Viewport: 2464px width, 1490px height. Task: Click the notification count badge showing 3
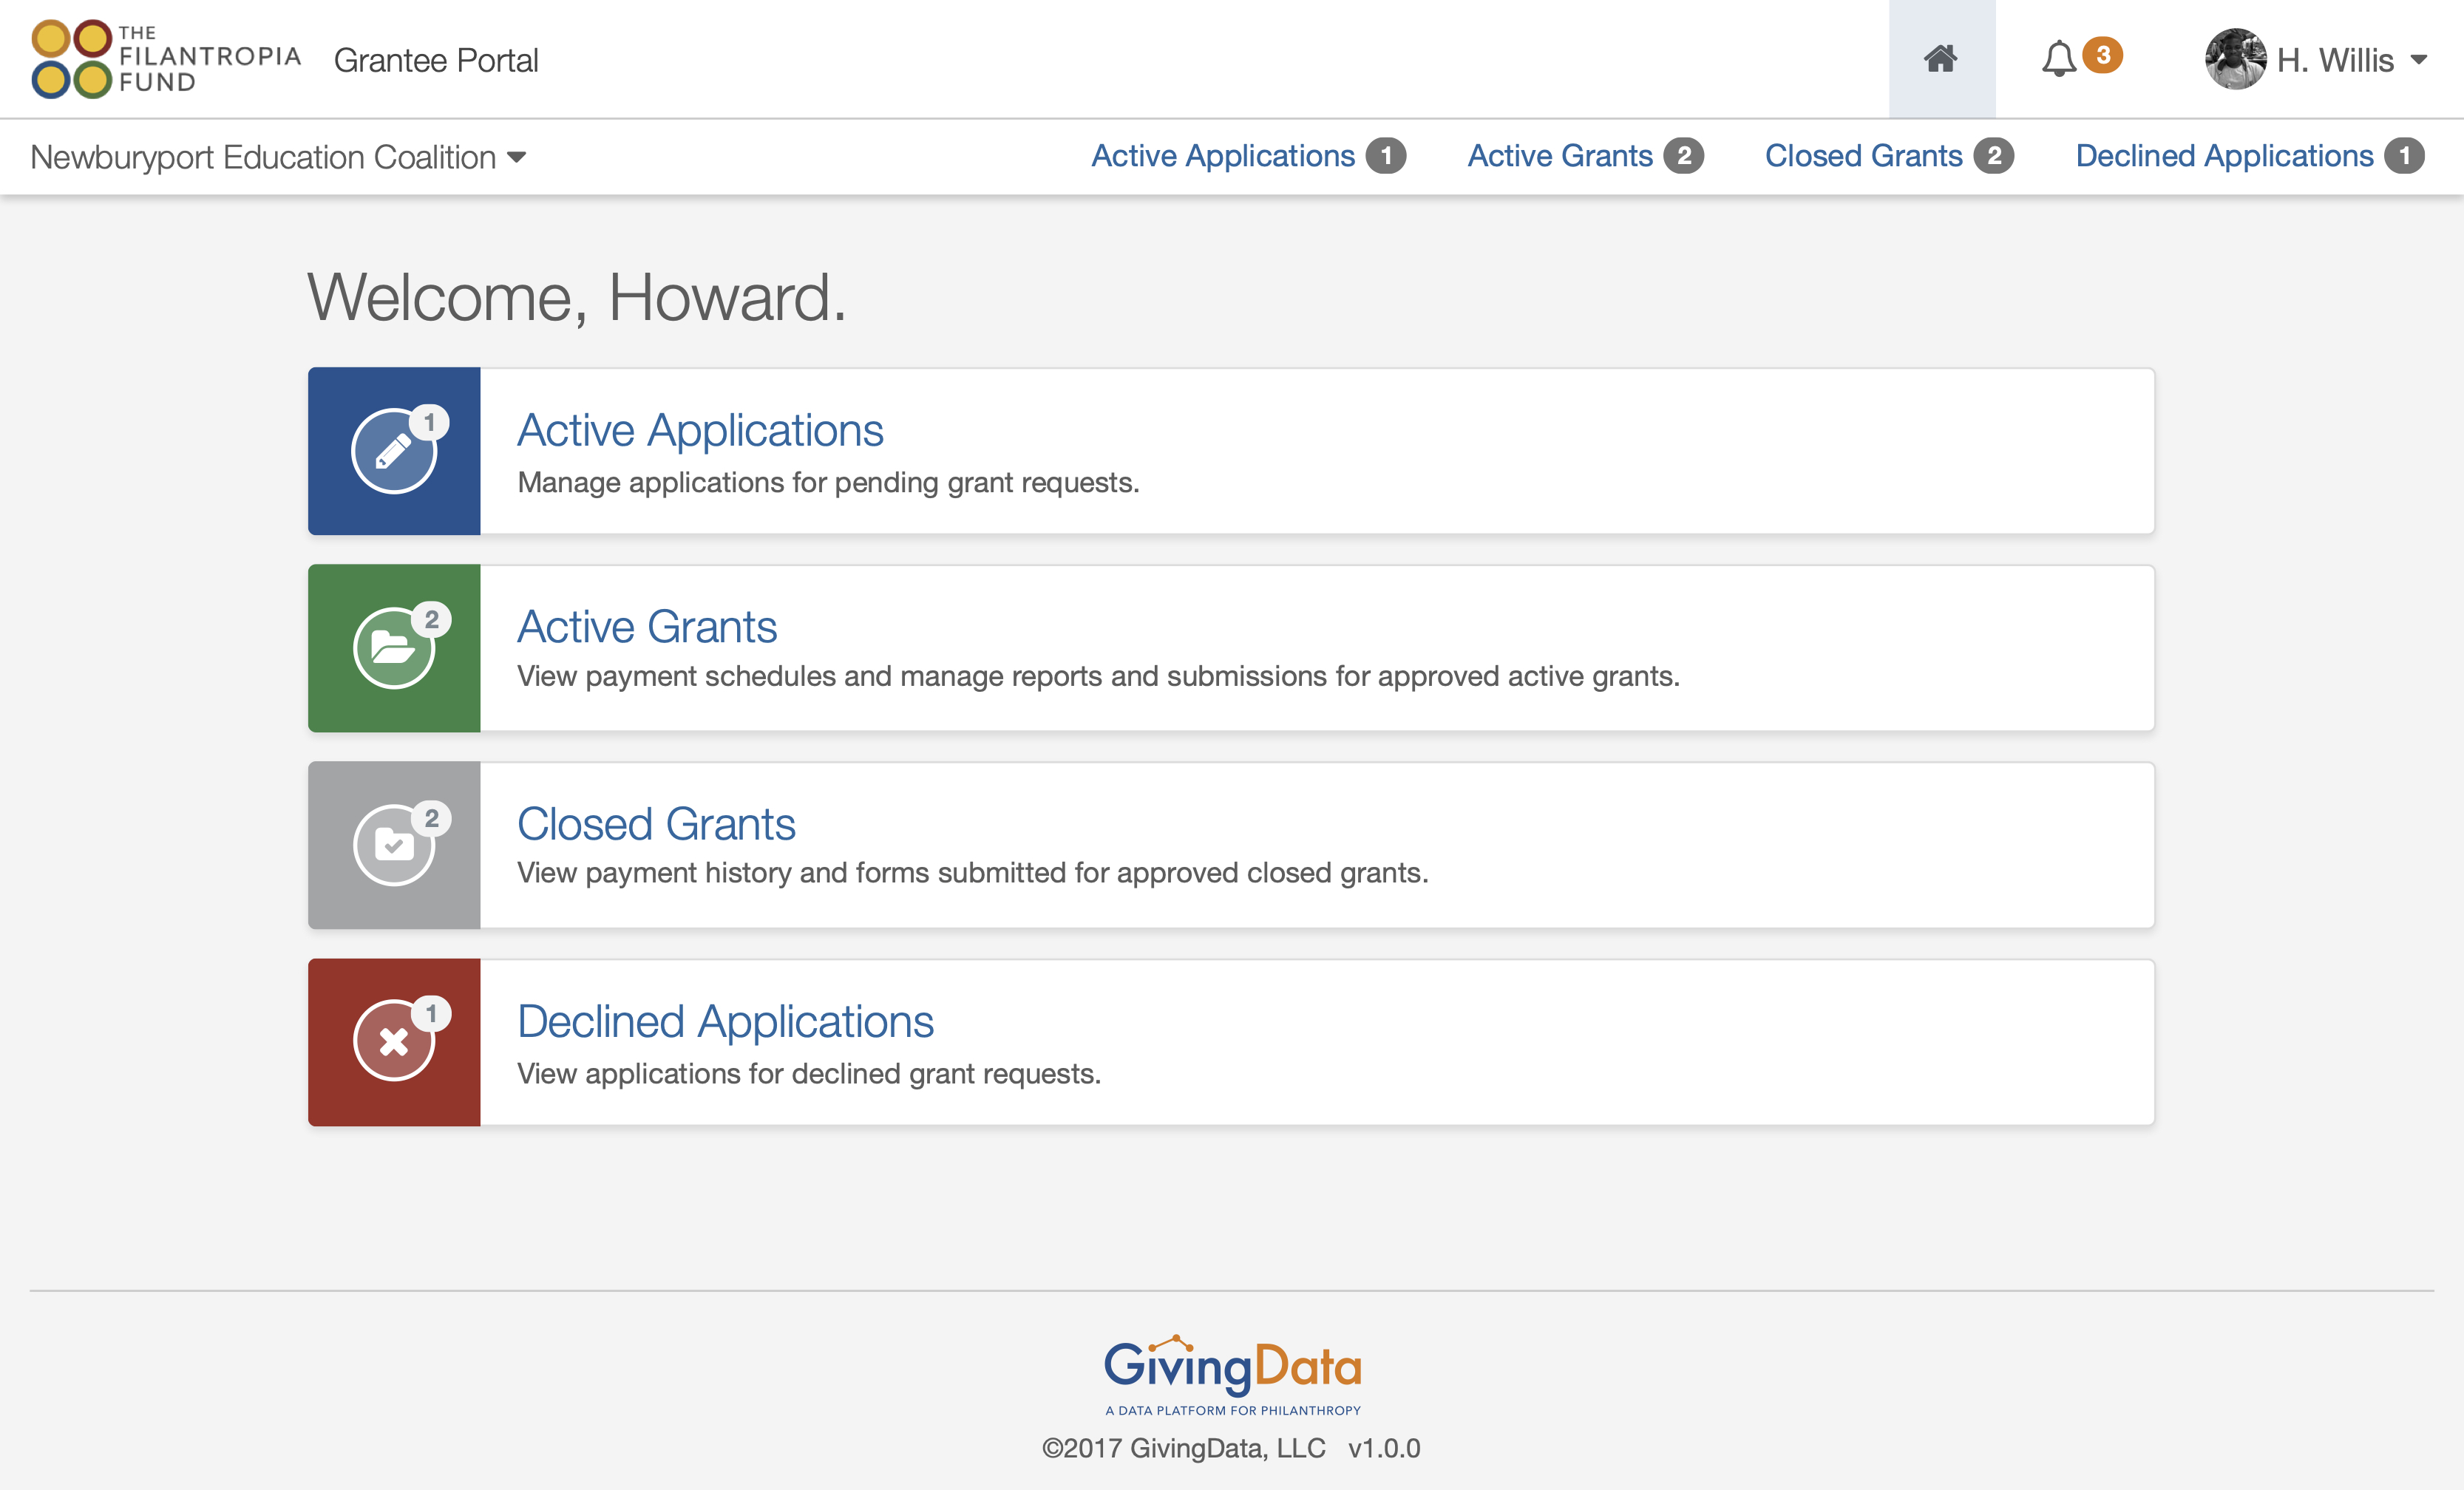[x=2102, y=57]
